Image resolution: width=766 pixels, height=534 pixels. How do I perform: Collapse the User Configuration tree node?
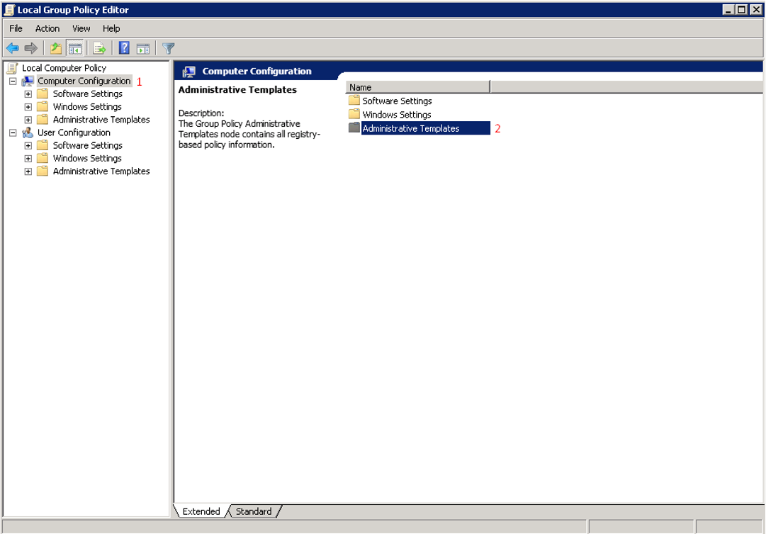[13, 132]
